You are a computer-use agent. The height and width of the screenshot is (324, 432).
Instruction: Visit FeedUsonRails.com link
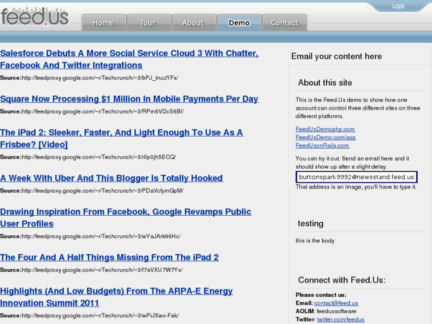pos(322,146)
